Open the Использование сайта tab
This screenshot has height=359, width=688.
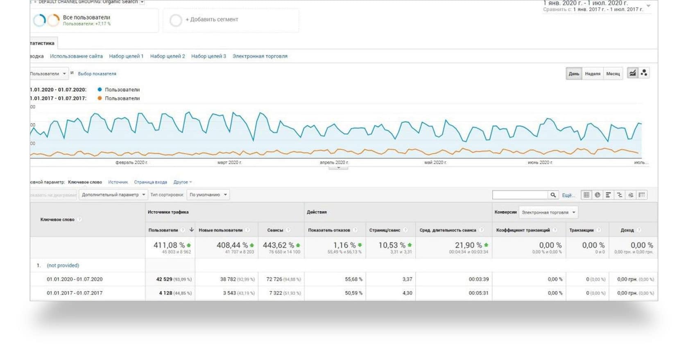76,56
